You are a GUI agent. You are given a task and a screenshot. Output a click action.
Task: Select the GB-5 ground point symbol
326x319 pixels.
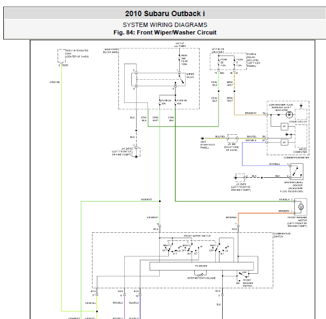[202, 138]
